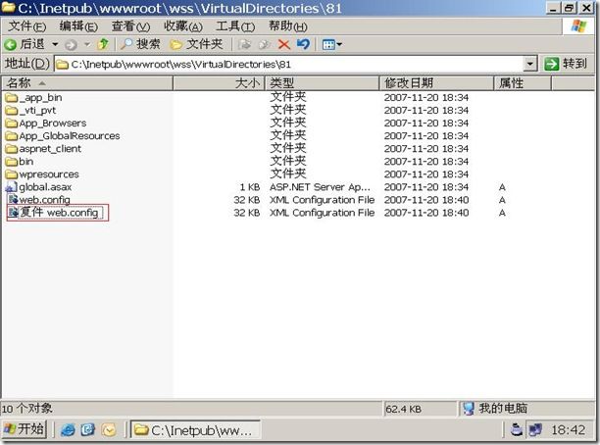Click the 62.4 KB status bar text
This screenshot has height=445, width=600.
[404, 409]
